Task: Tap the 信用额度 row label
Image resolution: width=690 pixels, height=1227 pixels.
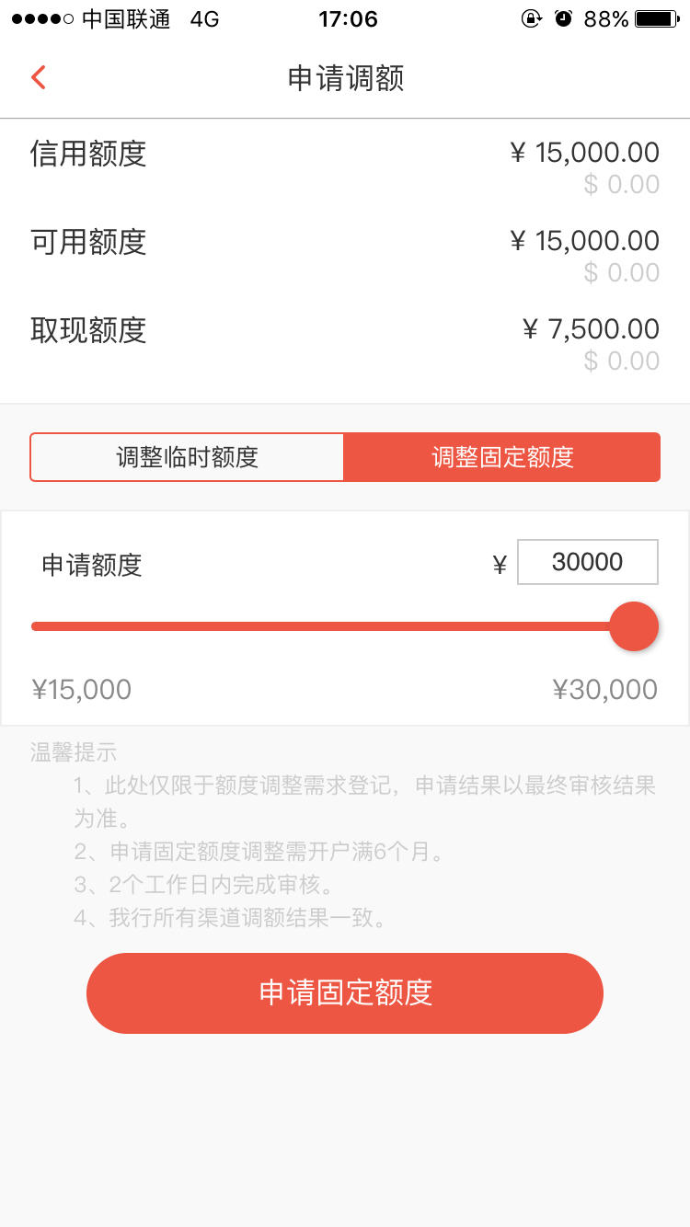Action: tap(88, 154)
